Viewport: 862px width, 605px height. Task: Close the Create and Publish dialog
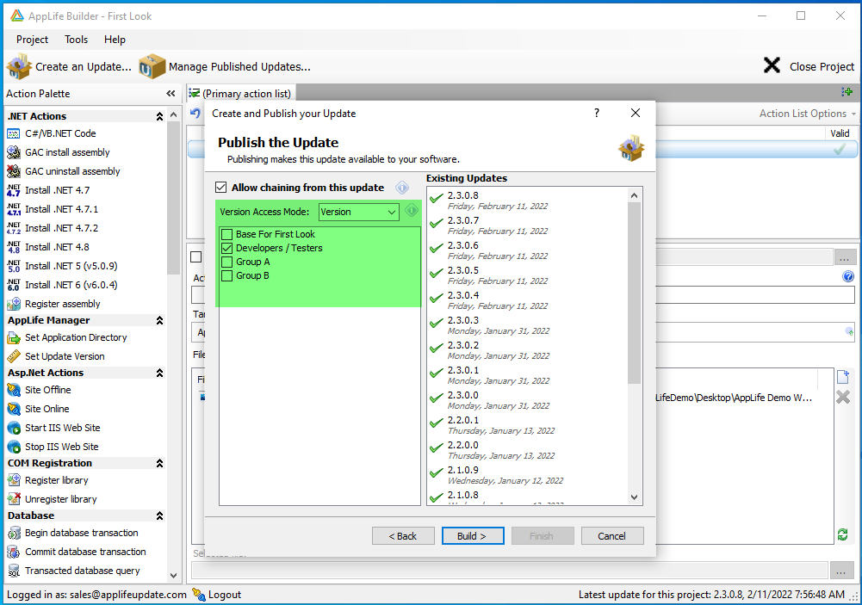coord(636,114)
